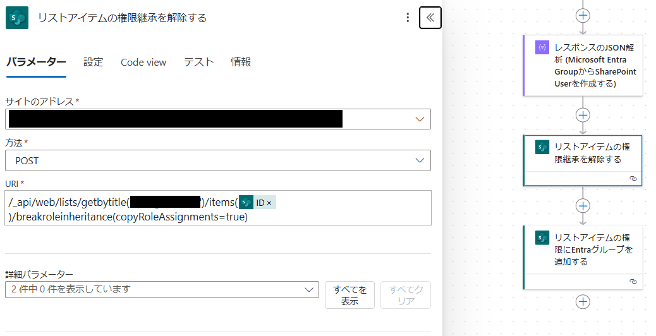Image resolution: width=656 pixels, height=336 pixels.
Task: Open the Code view tab
Action: (143, 63)
